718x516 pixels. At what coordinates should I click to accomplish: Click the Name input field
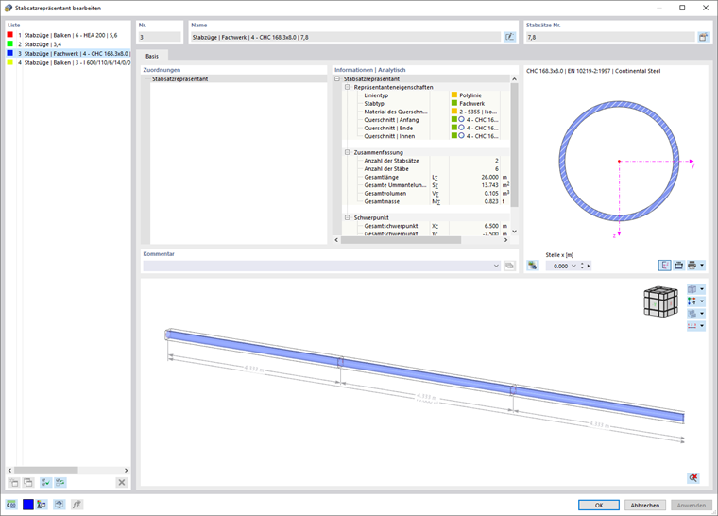[x=345, y=37]
